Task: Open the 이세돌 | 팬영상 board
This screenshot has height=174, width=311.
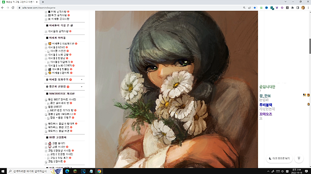Action: point(56,58)
